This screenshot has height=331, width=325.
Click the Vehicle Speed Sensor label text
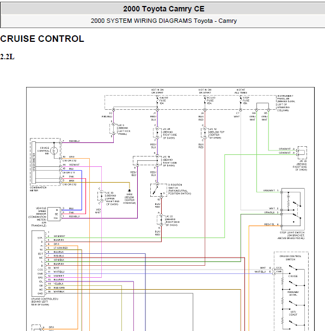pos(38,217)
